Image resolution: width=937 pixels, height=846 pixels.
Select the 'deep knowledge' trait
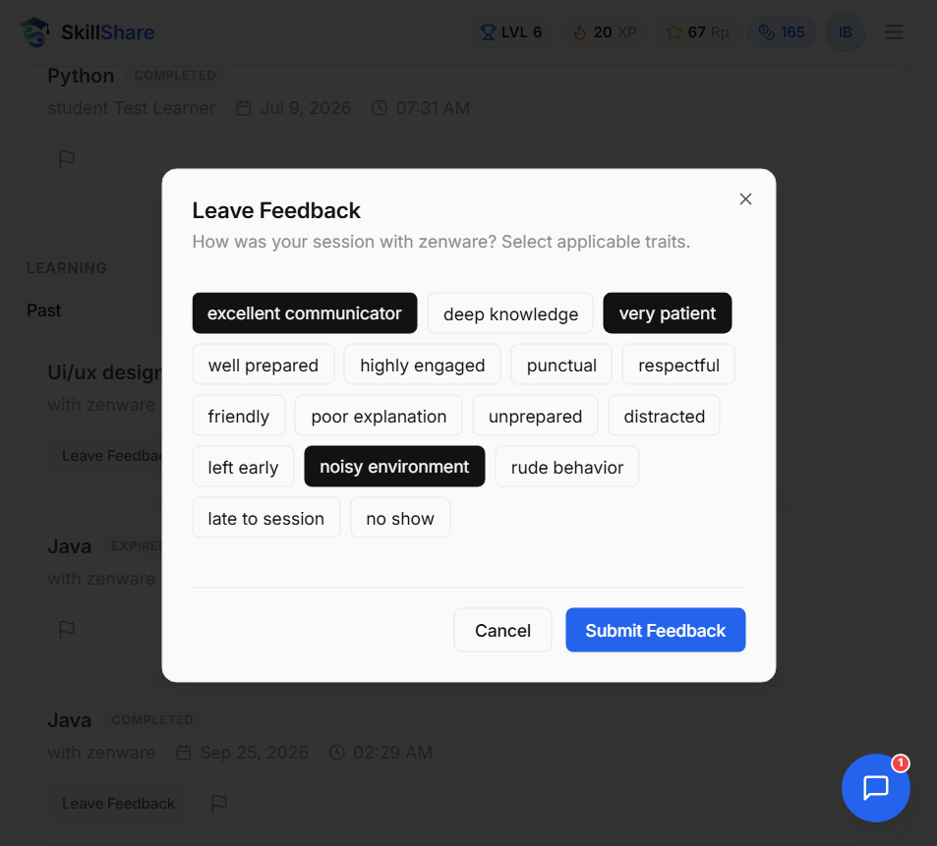(510, 313)
